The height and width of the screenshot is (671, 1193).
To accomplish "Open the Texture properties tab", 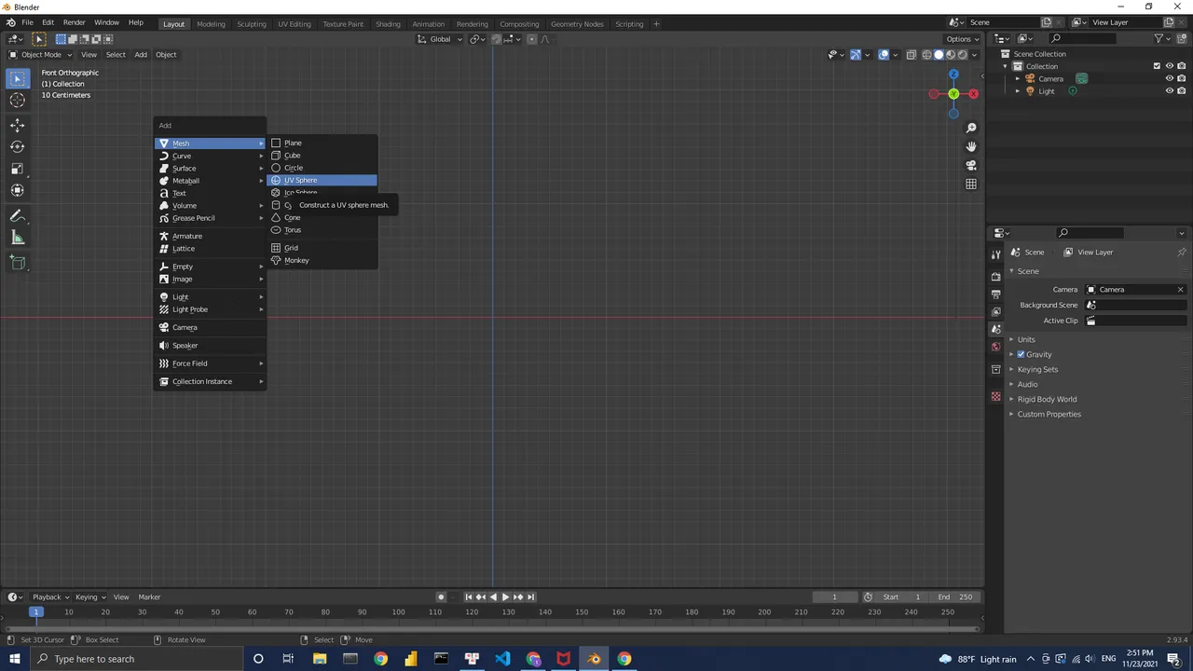I will pyautogui.click(x=995, y=396).
